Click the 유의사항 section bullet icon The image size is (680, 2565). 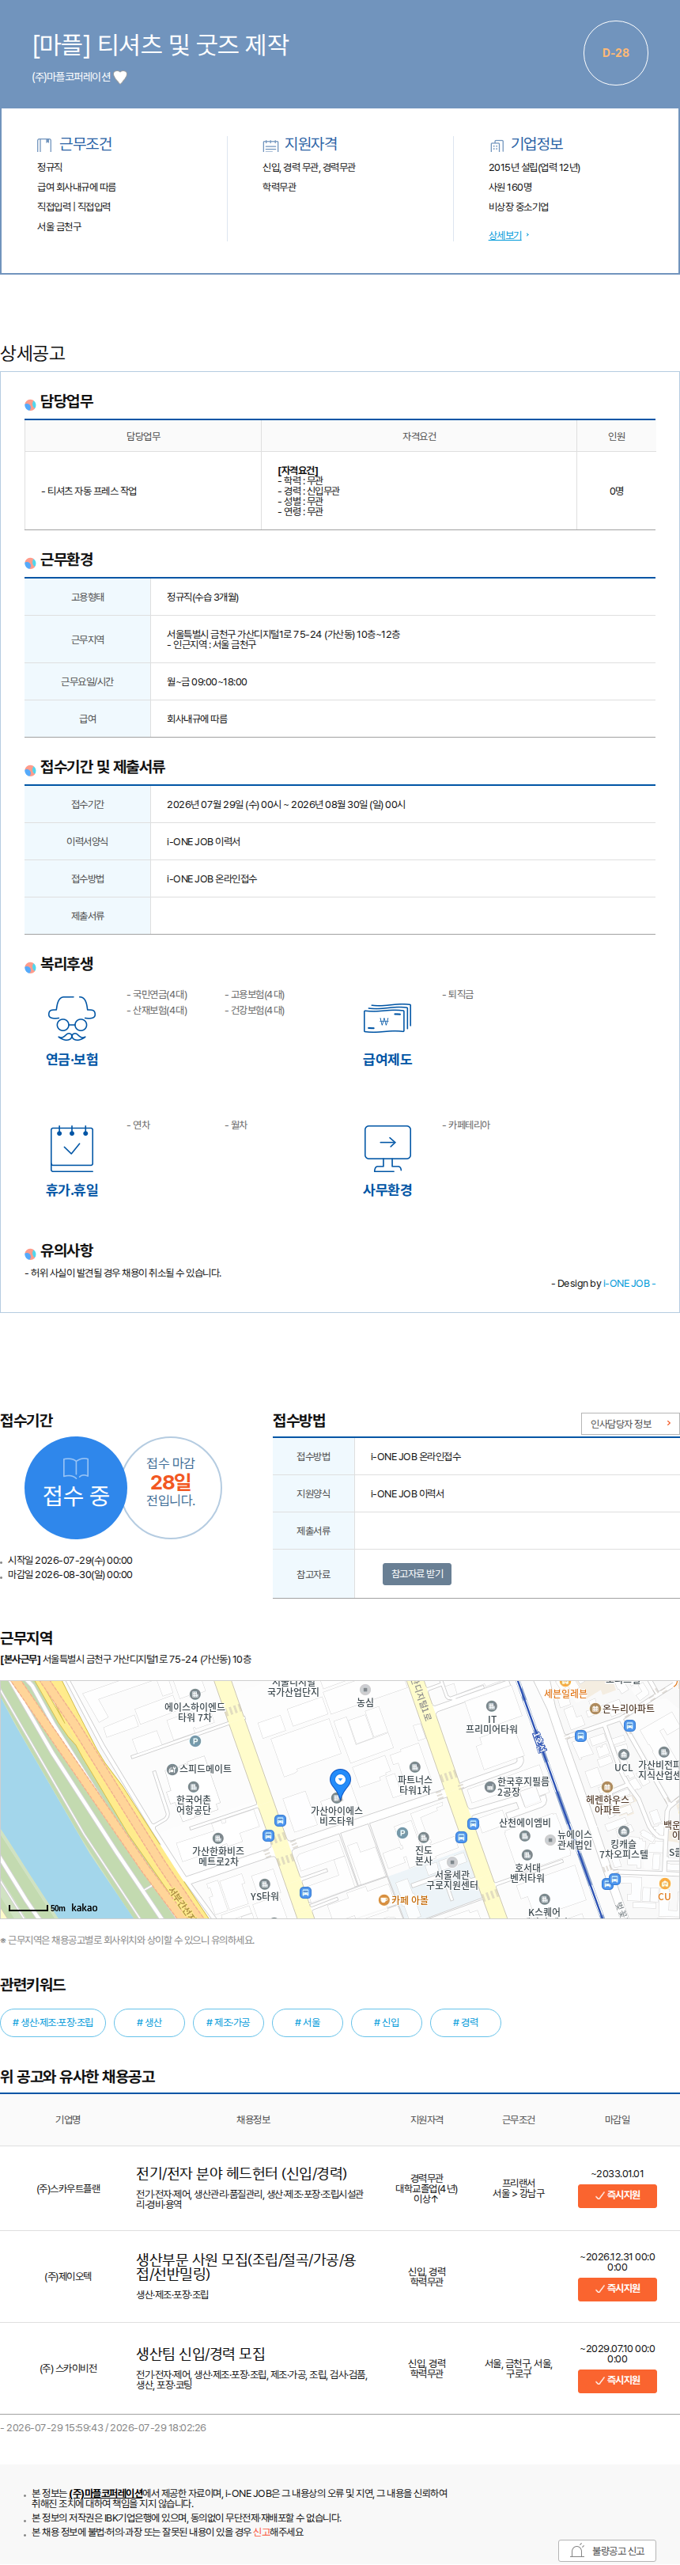[30, 1254]
